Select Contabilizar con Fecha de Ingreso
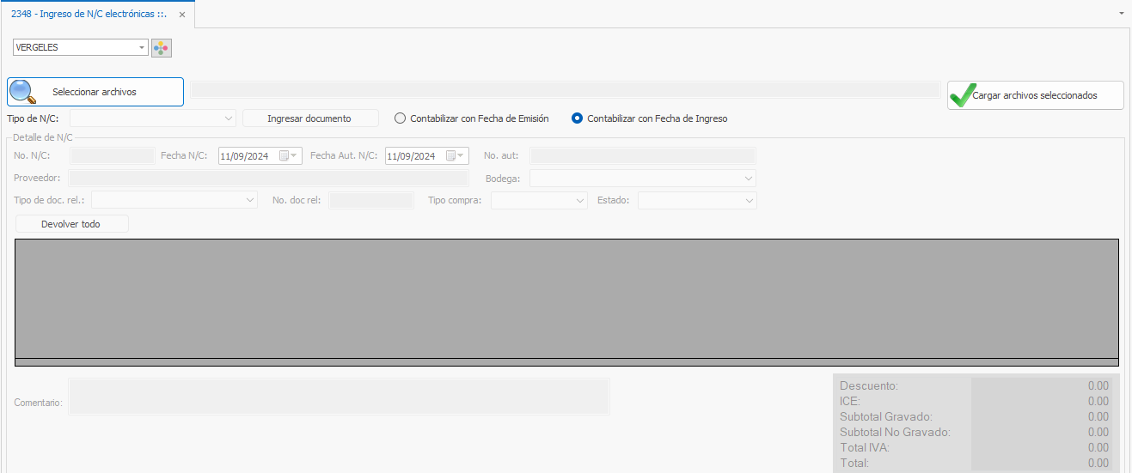This screenshot has height=473, width=1132. [577, 118]
